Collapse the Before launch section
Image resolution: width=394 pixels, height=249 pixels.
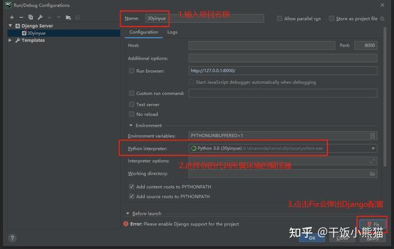click(127, 213)
